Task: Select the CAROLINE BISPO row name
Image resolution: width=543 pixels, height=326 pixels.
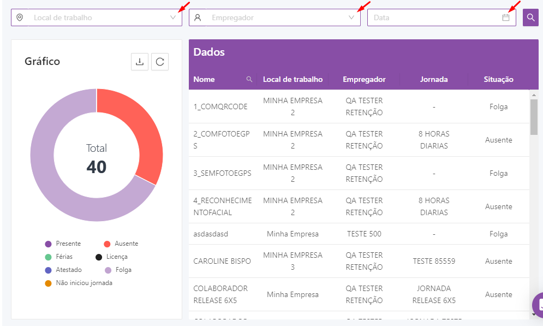Action: click(x=222, y=261)
